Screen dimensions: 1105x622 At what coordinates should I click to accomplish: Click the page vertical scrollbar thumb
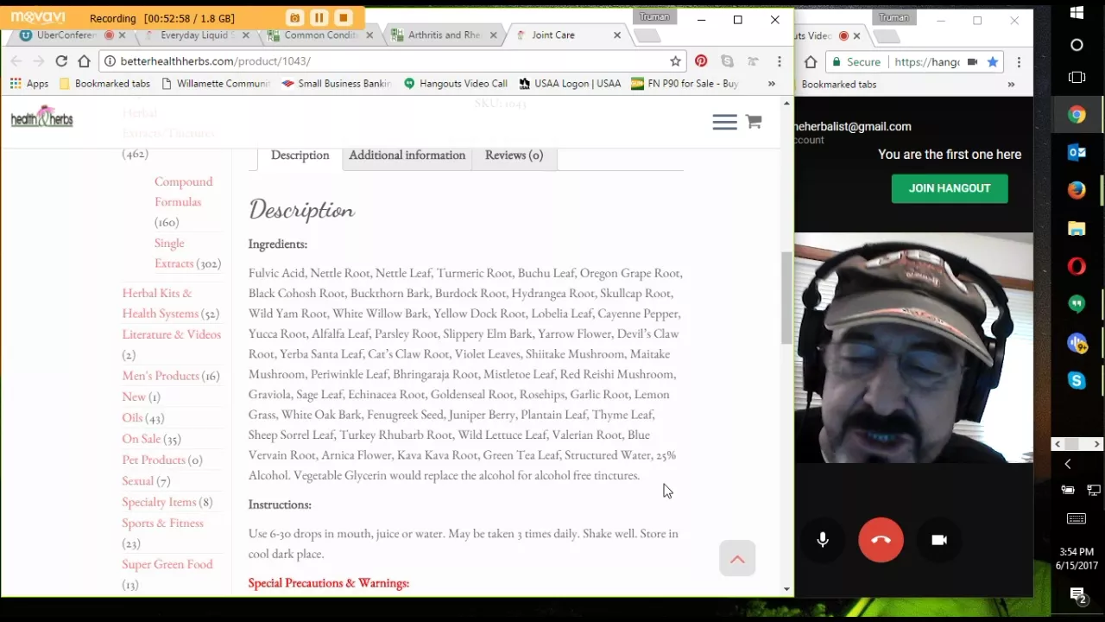click(786, 298)
